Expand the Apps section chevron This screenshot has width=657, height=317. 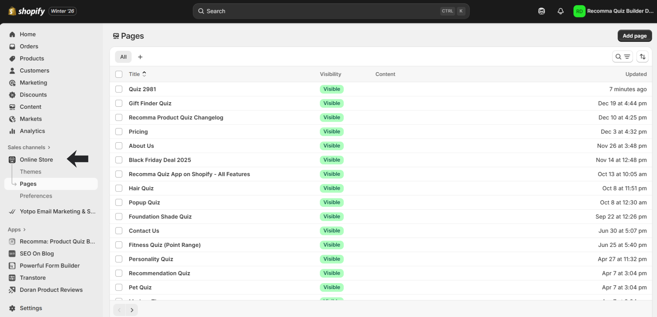(x=24, y=229)
